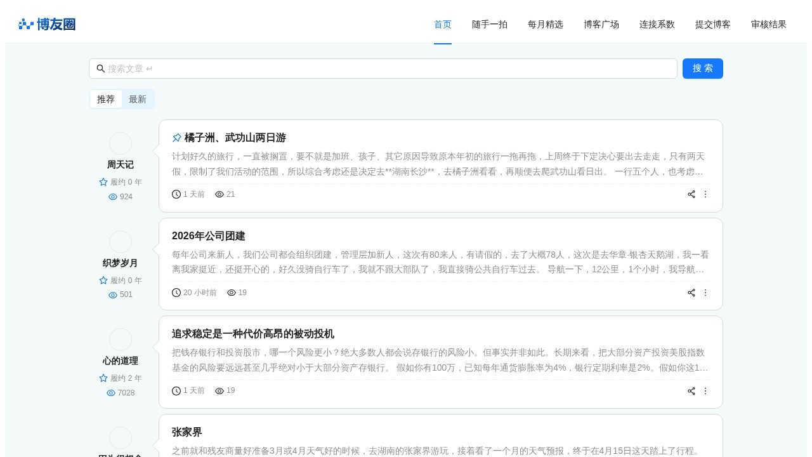Viewport: 812px width, 457px height.
Task: Share the 2026年公司团建 article
Action: click(691, 293)
